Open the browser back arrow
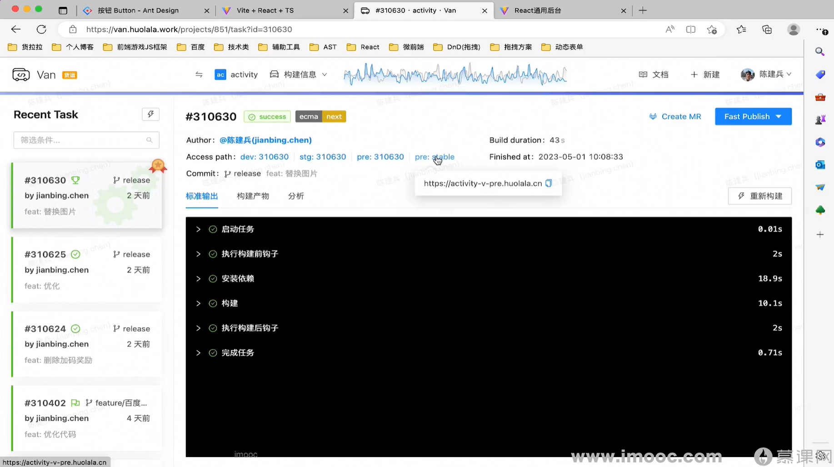Viewport: 834px width, 467px height. tap(16, 29)
